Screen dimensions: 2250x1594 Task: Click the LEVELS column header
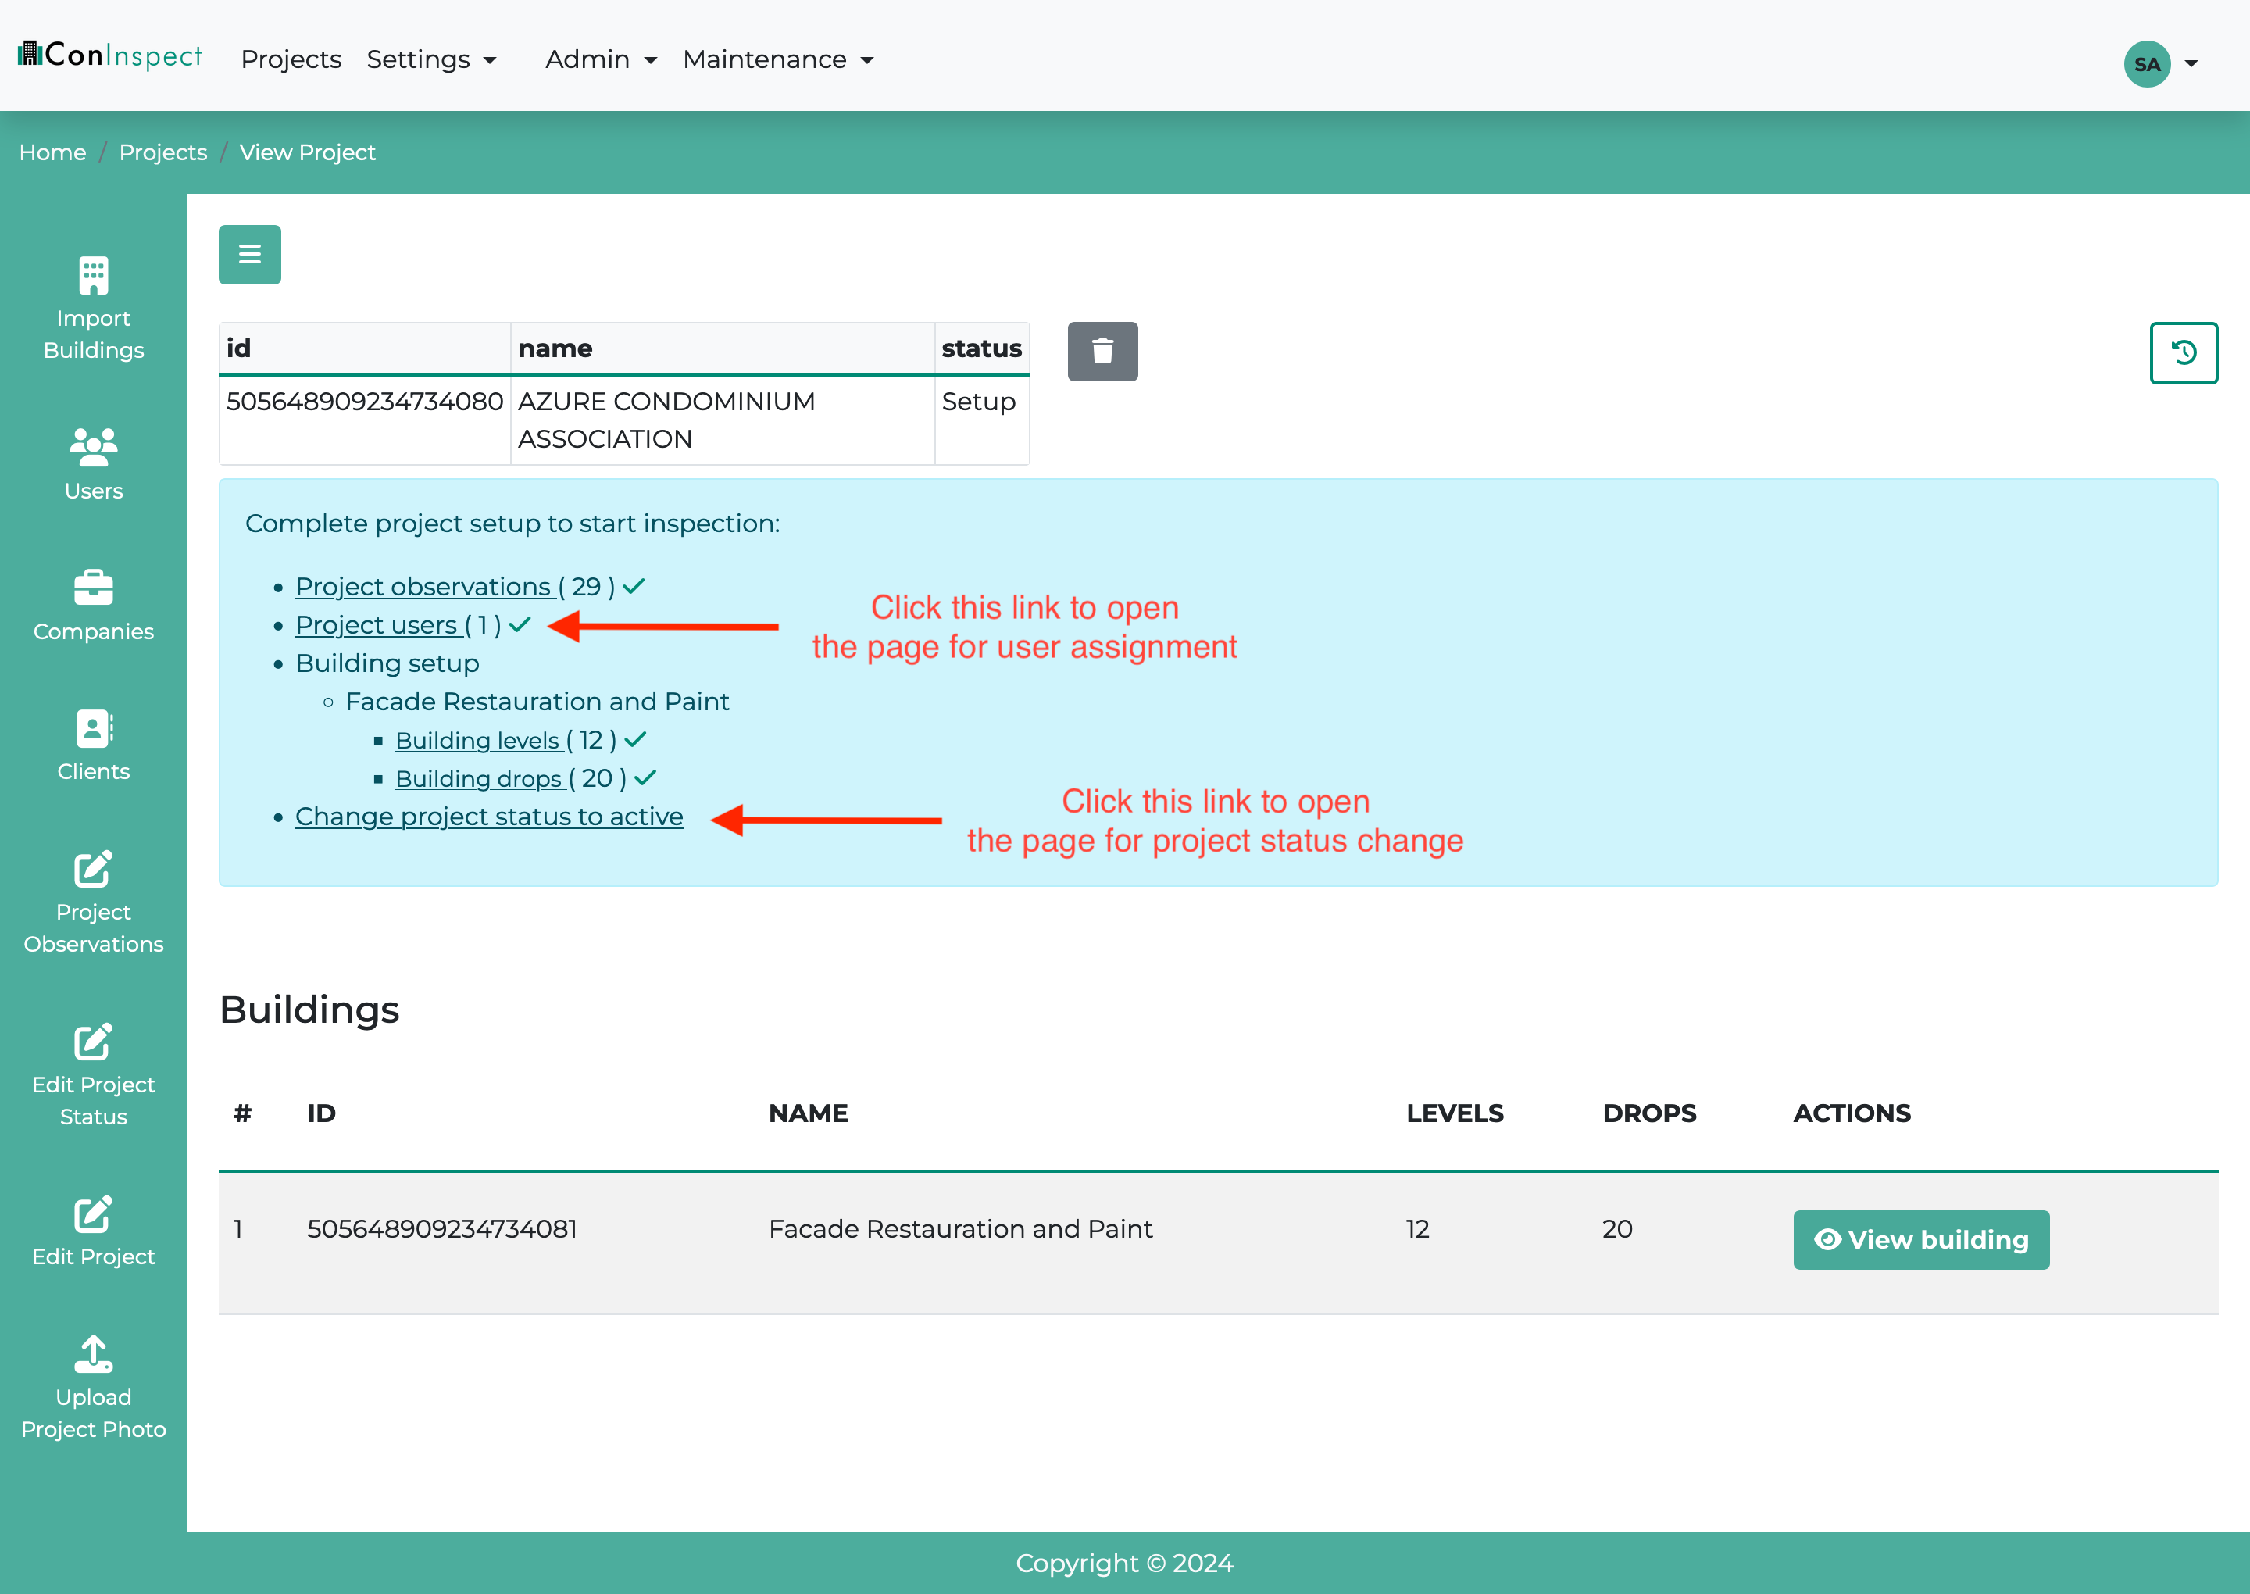(1454, 1113)
